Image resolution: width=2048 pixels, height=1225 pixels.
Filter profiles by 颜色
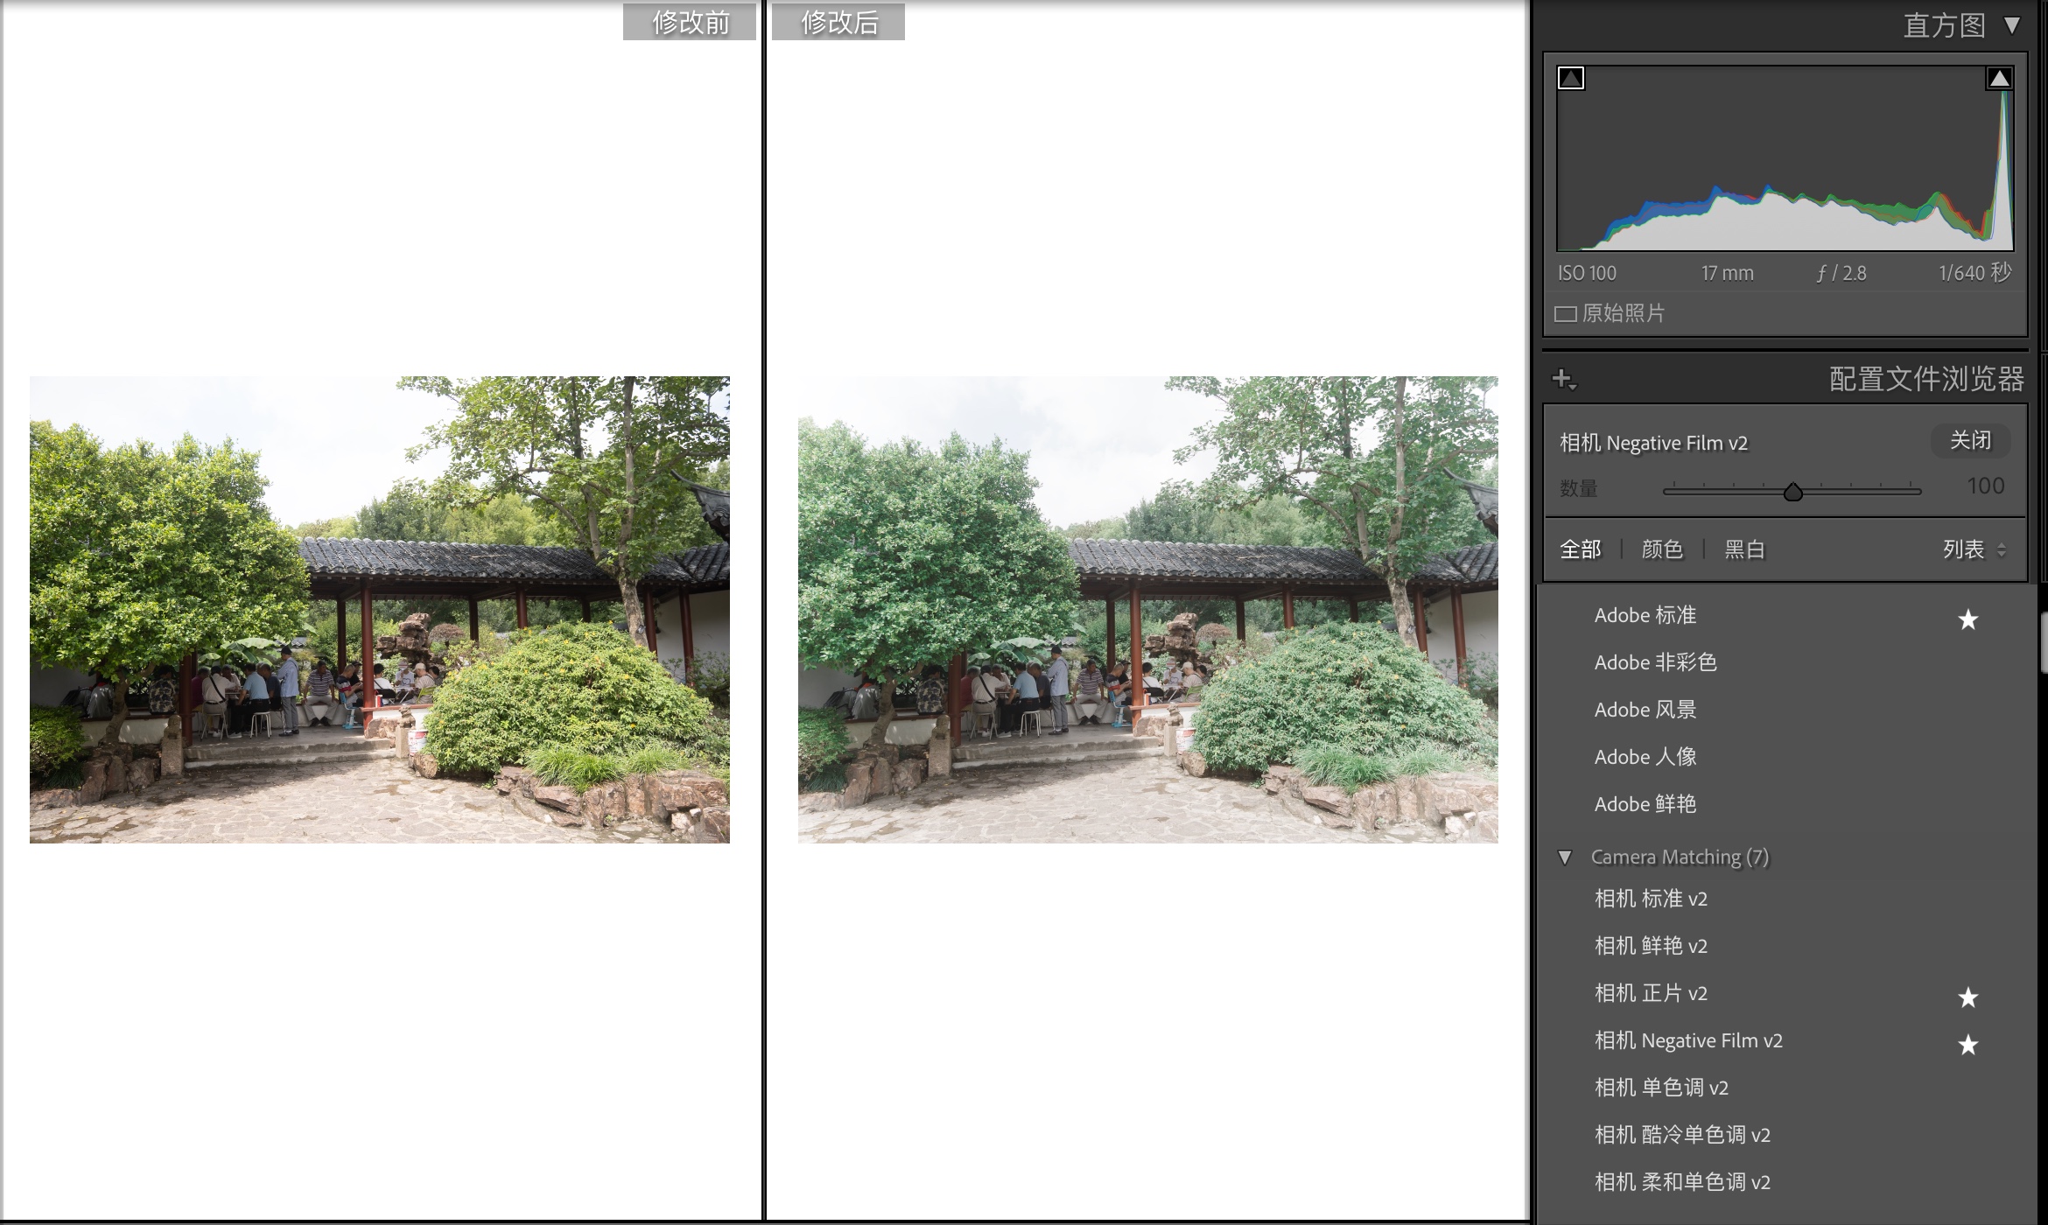pos(1661,549)
